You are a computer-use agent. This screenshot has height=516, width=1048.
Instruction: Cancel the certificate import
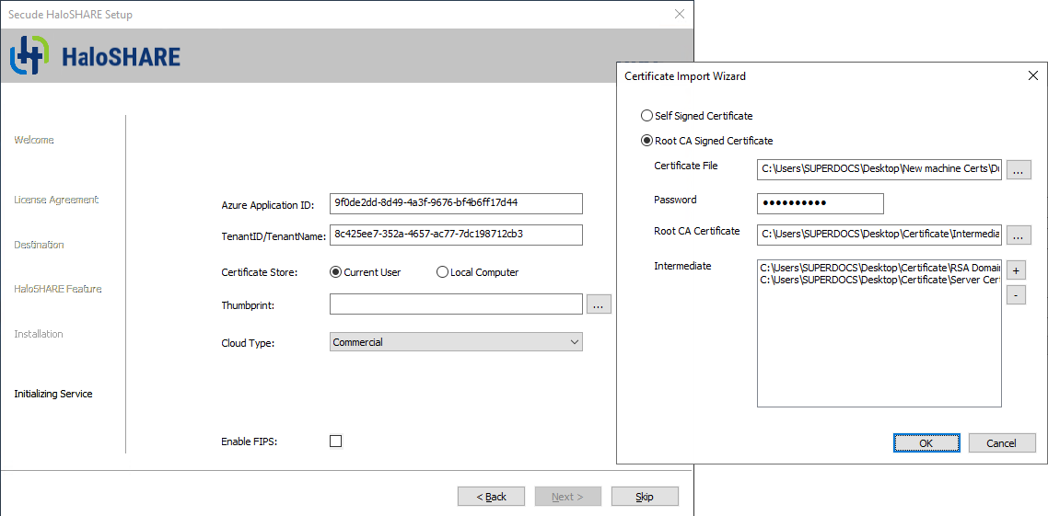click(x=1001, y=443)
